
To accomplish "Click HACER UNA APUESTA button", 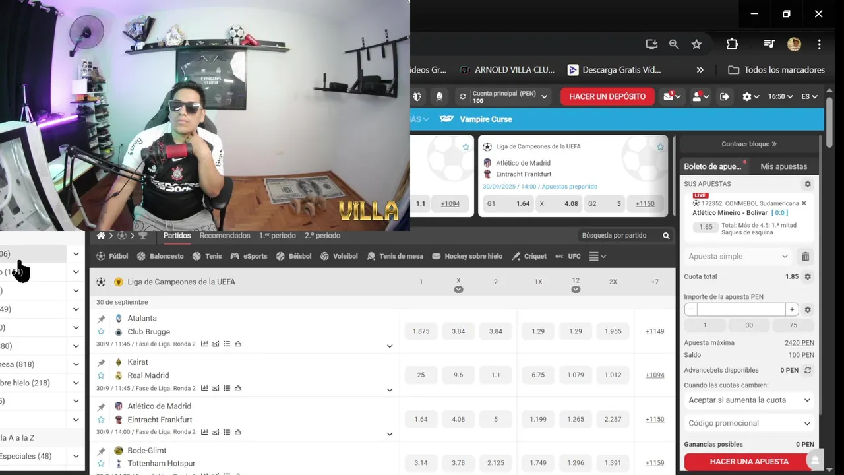I will [x=749, y=462].
